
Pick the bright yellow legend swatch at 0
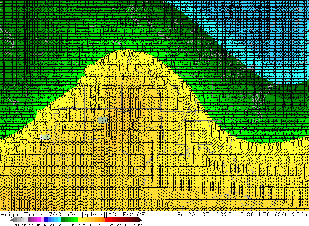(x=80, y=220)
